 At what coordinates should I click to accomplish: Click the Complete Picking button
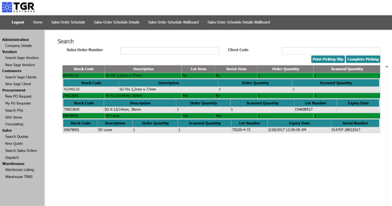(x=363, y=59)
